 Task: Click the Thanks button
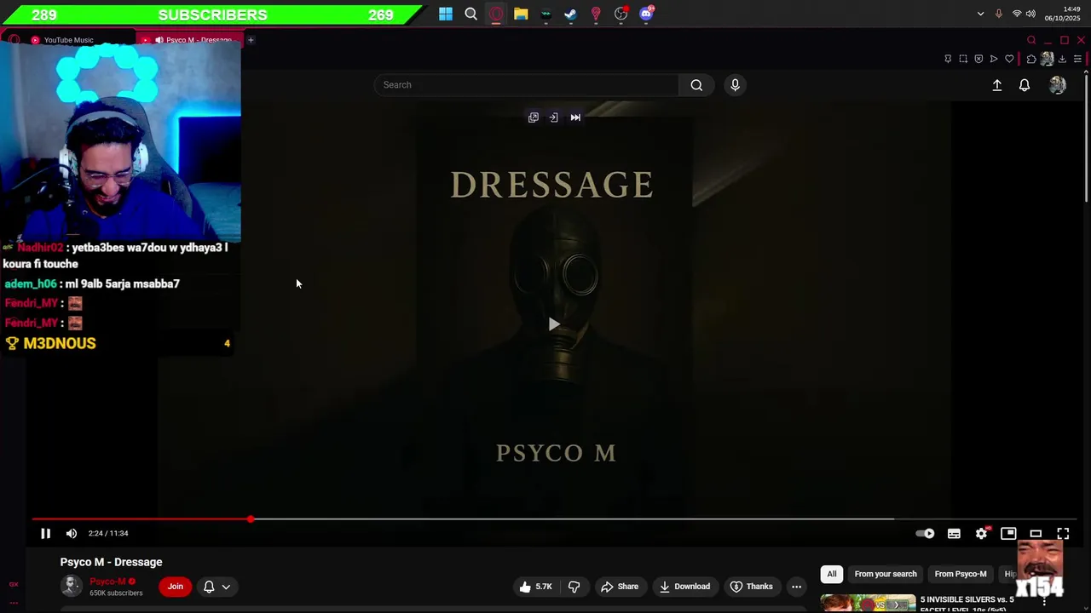point(751,586)
